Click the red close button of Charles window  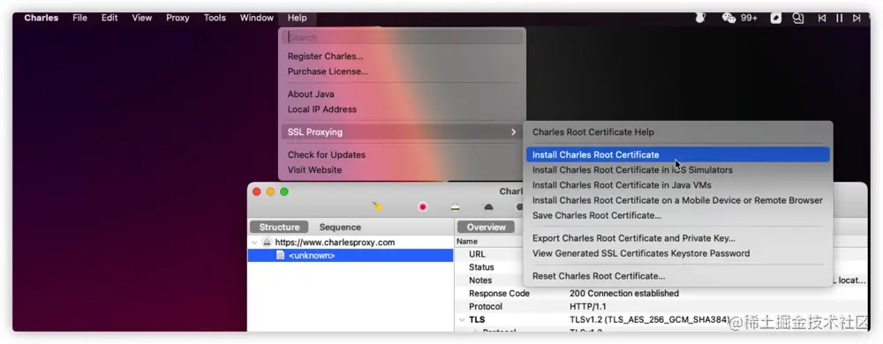pyautogui.click(x=257, y=191)
